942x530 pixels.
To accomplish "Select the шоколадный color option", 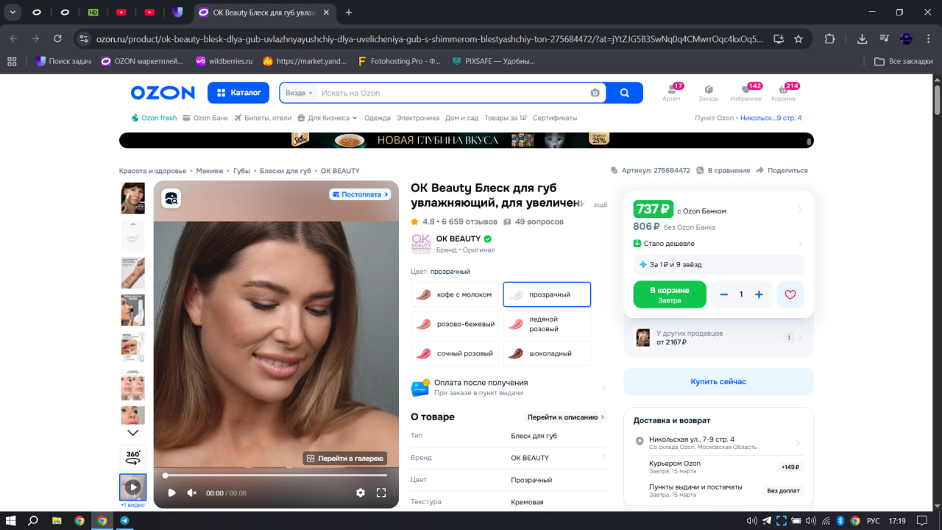I will point(547,353).
